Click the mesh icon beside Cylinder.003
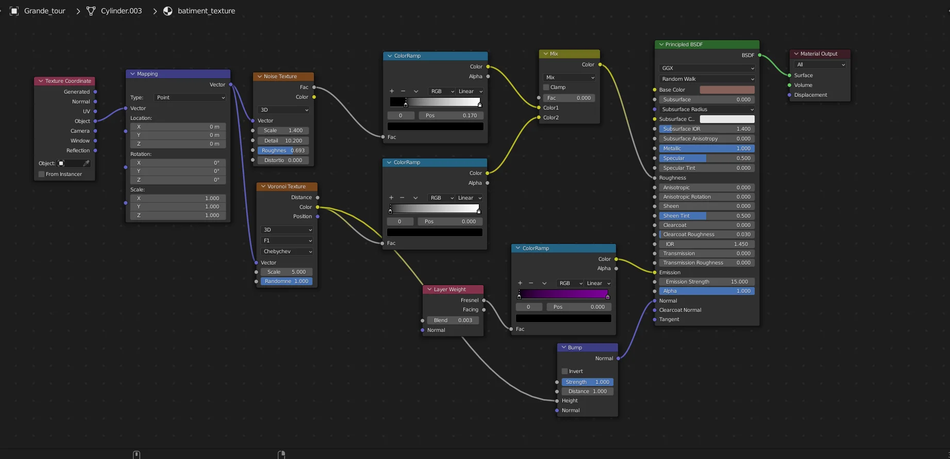 coord(91,11)
